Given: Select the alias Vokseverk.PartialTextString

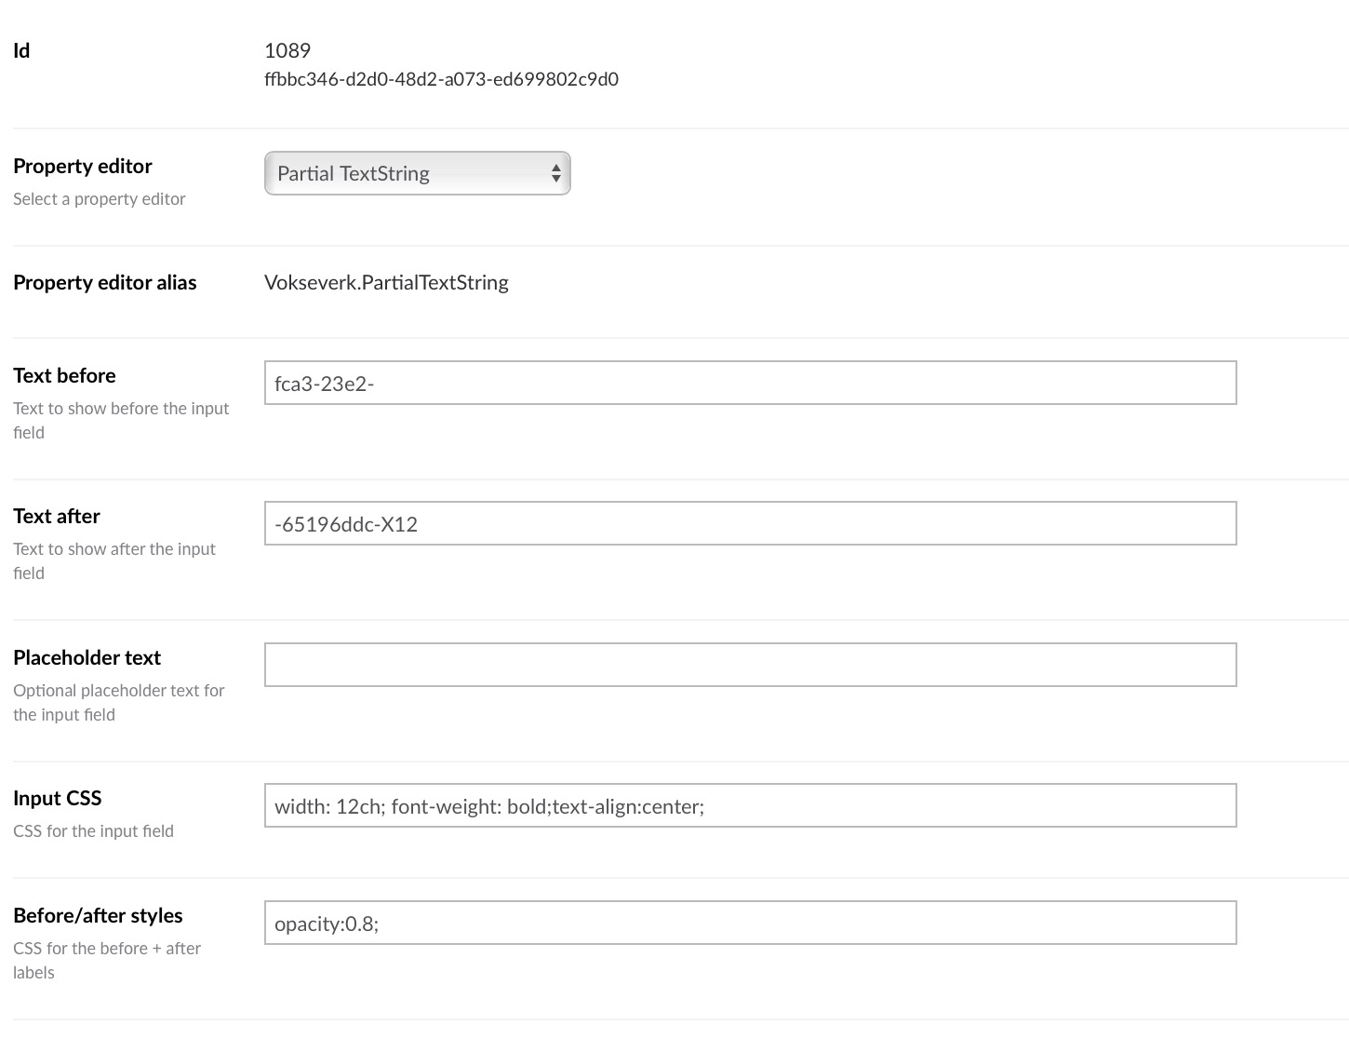Looking at the screenshot, I should click(x=386, y=282).
